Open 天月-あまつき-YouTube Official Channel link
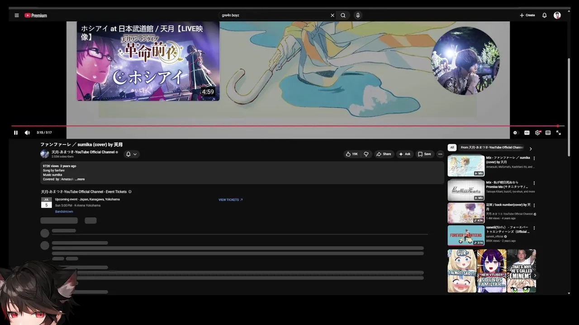The image size is (579, 325). point(83,152)
